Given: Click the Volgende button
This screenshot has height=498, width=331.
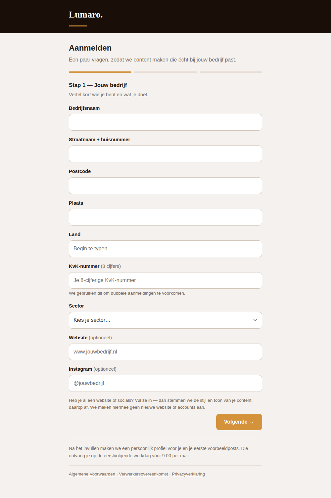Looking at the screenshot, I should tap(239, 422).
